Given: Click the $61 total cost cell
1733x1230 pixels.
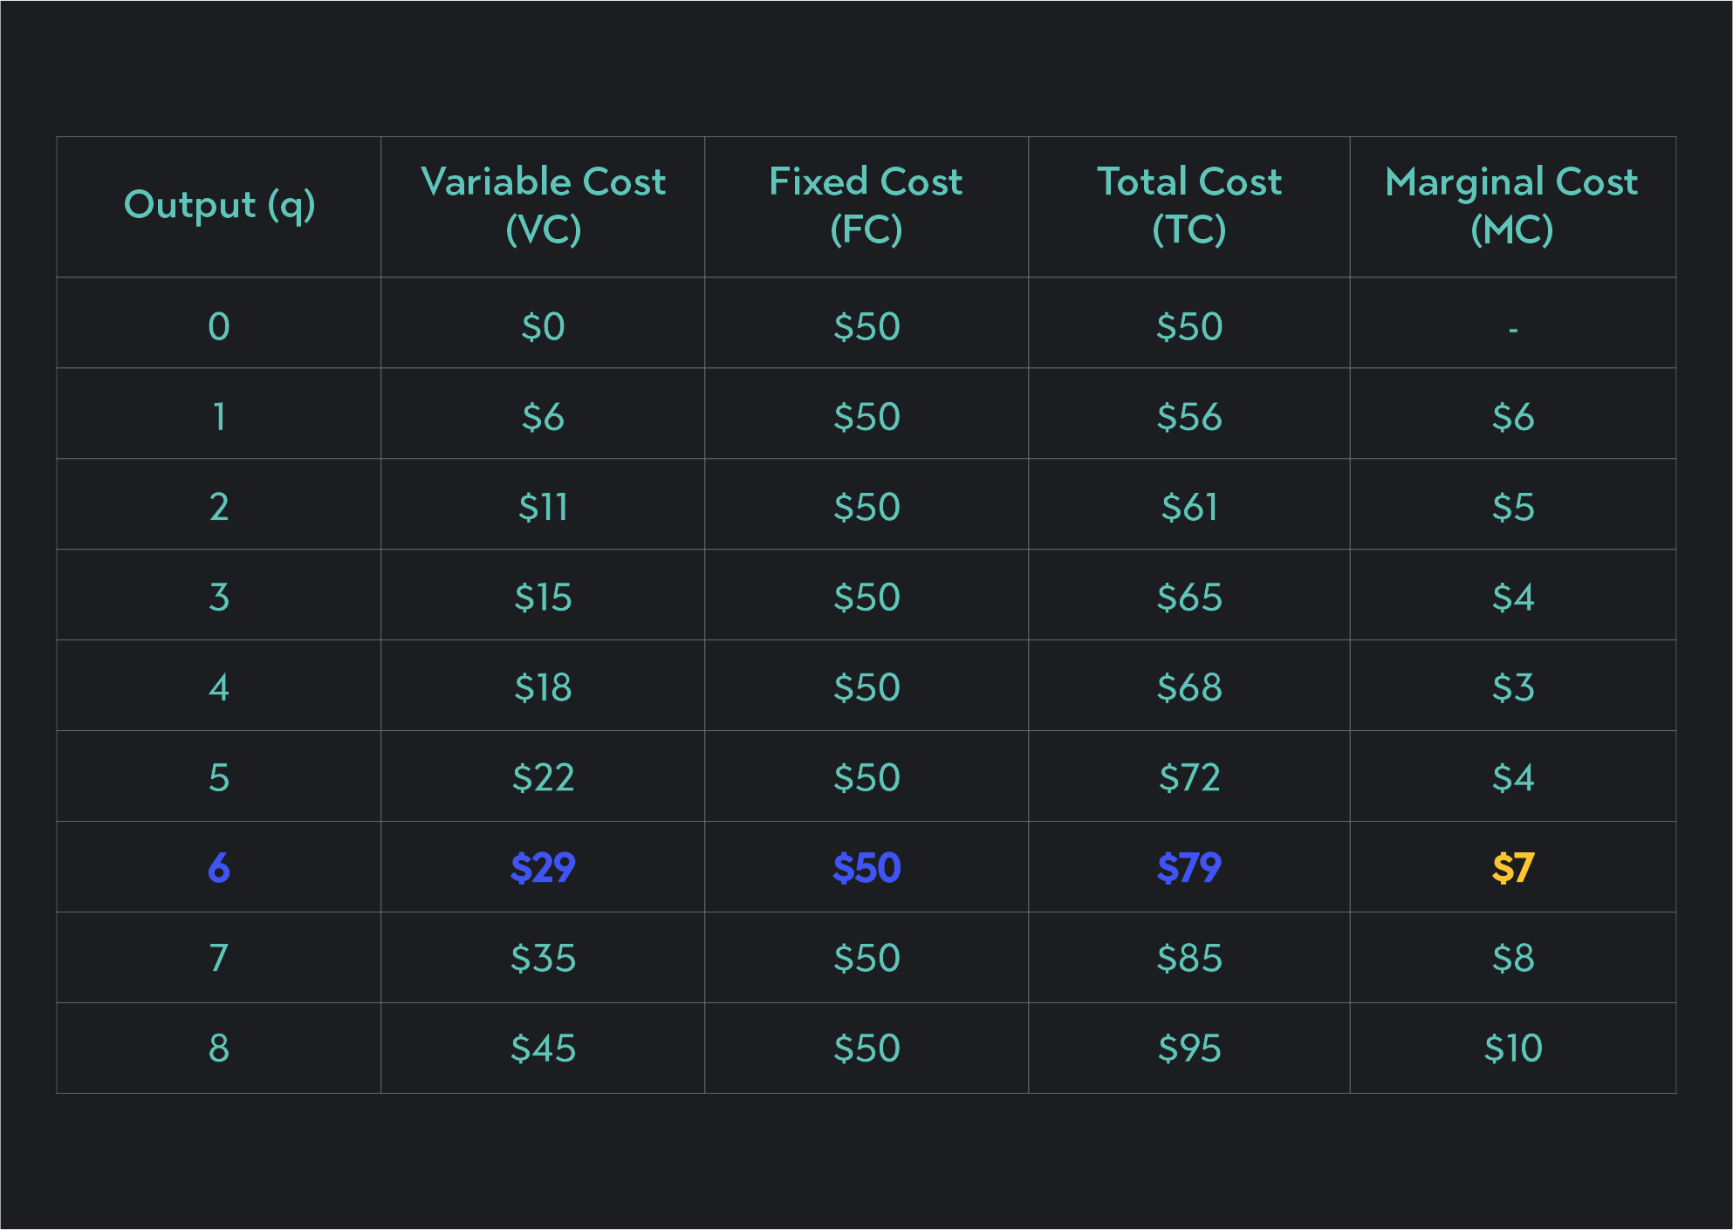Looking at the screenshot, I should point(1189,507).
